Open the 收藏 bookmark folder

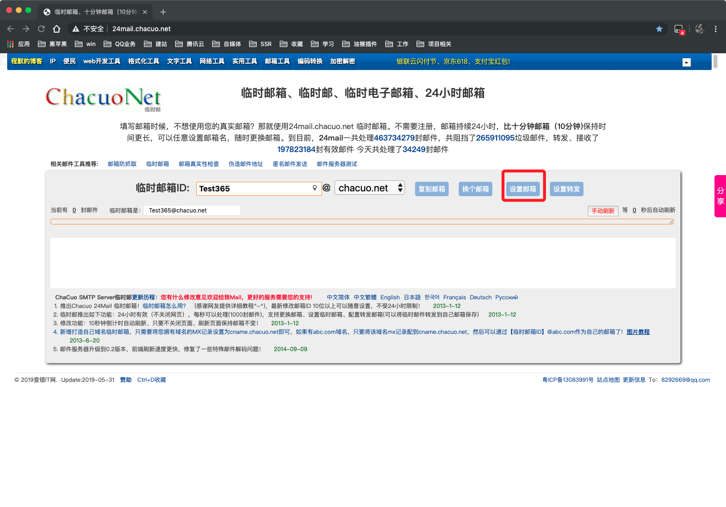click(x=291, y=44)
